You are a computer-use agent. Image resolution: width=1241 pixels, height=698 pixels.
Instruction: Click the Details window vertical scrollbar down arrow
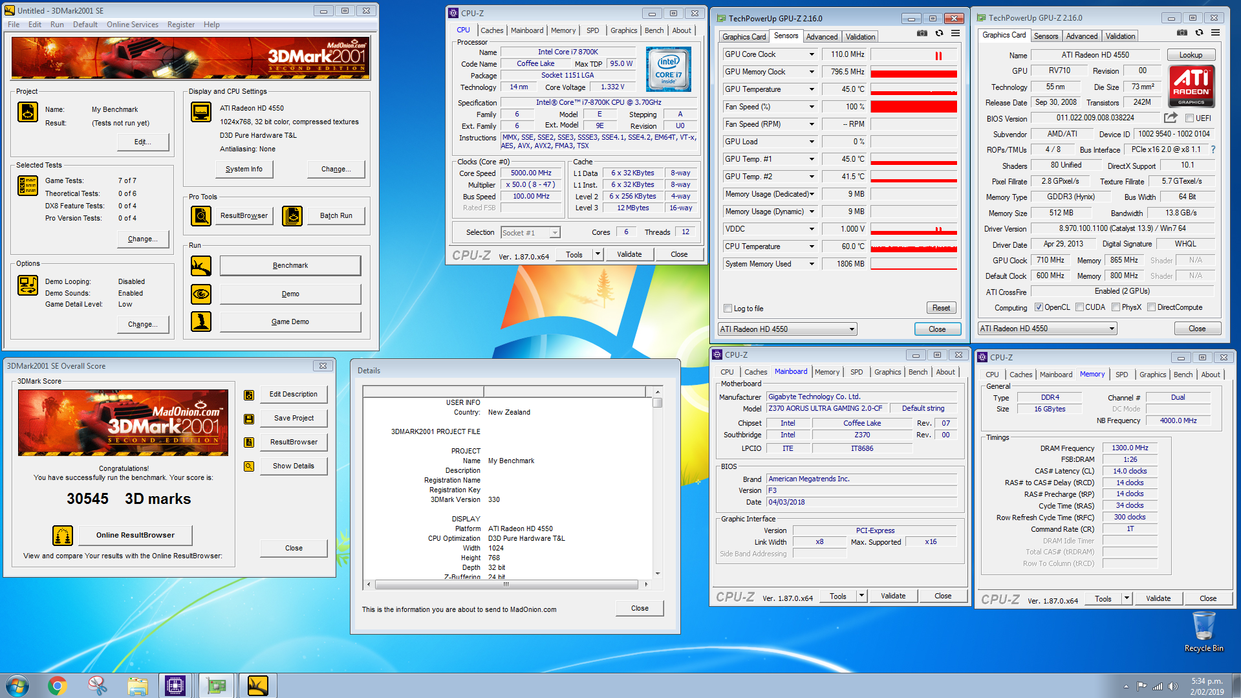point(658,573)
